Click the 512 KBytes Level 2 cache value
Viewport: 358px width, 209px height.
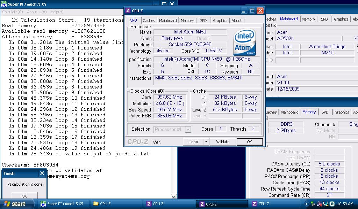coord(225,110)
